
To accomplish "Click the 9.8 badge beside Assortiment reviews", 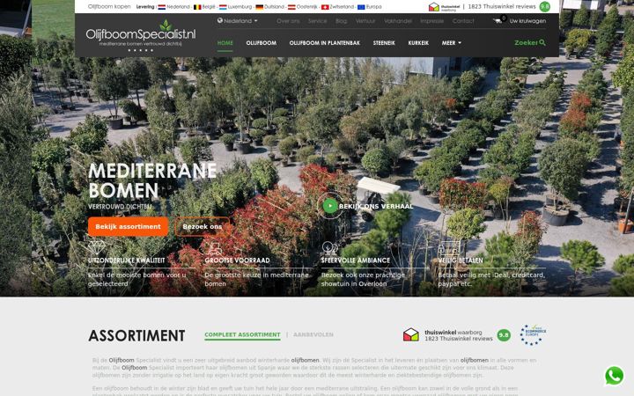I will point(504,335).
